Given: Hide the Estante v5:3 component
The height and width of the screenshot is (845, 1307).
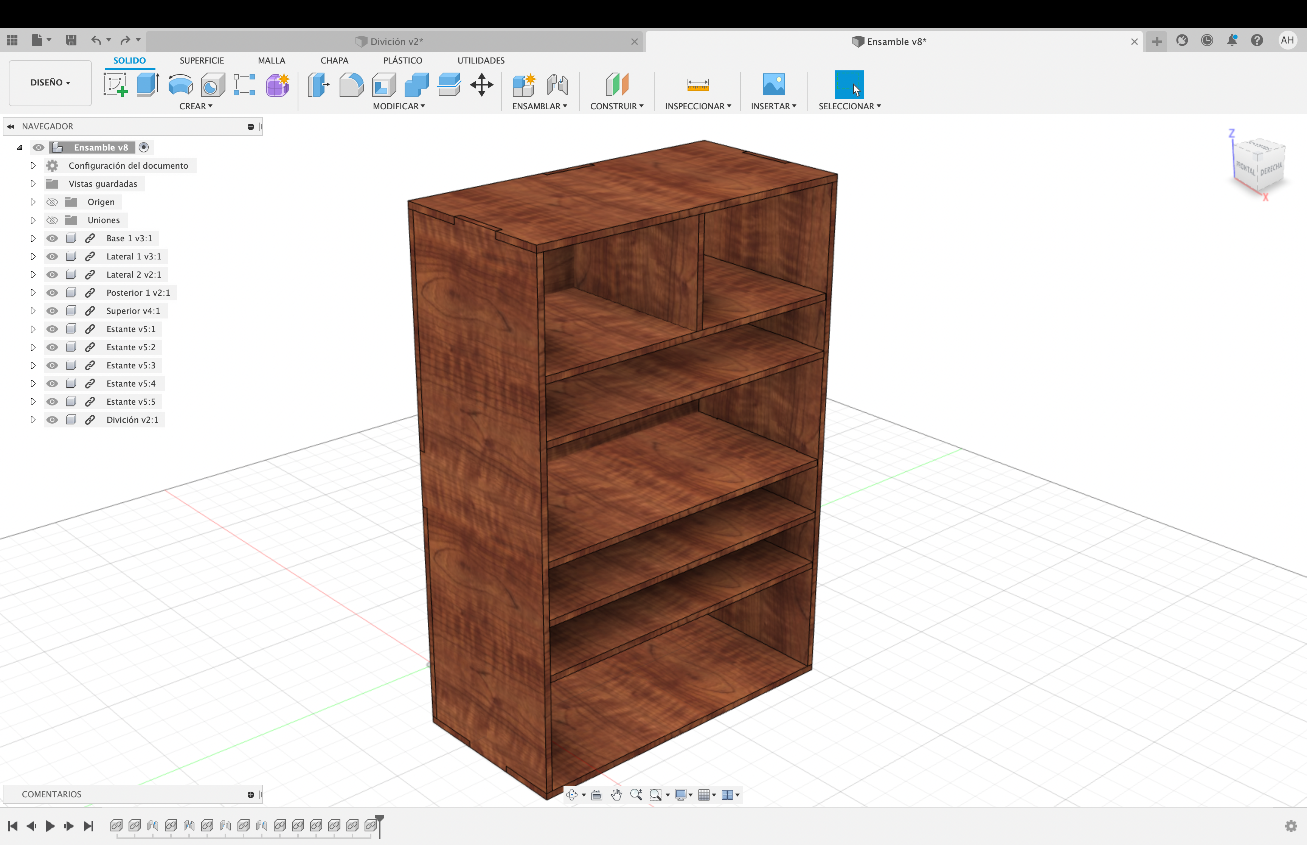Looking at the screenshot, I should click(x=52, y=365).
